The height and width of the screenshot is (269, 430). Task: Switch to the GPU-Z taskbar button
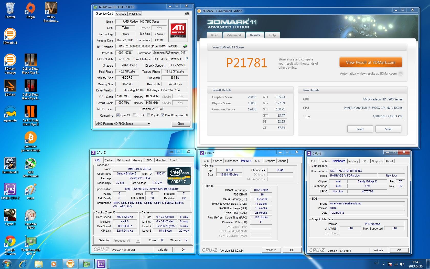tap(86, 264)
